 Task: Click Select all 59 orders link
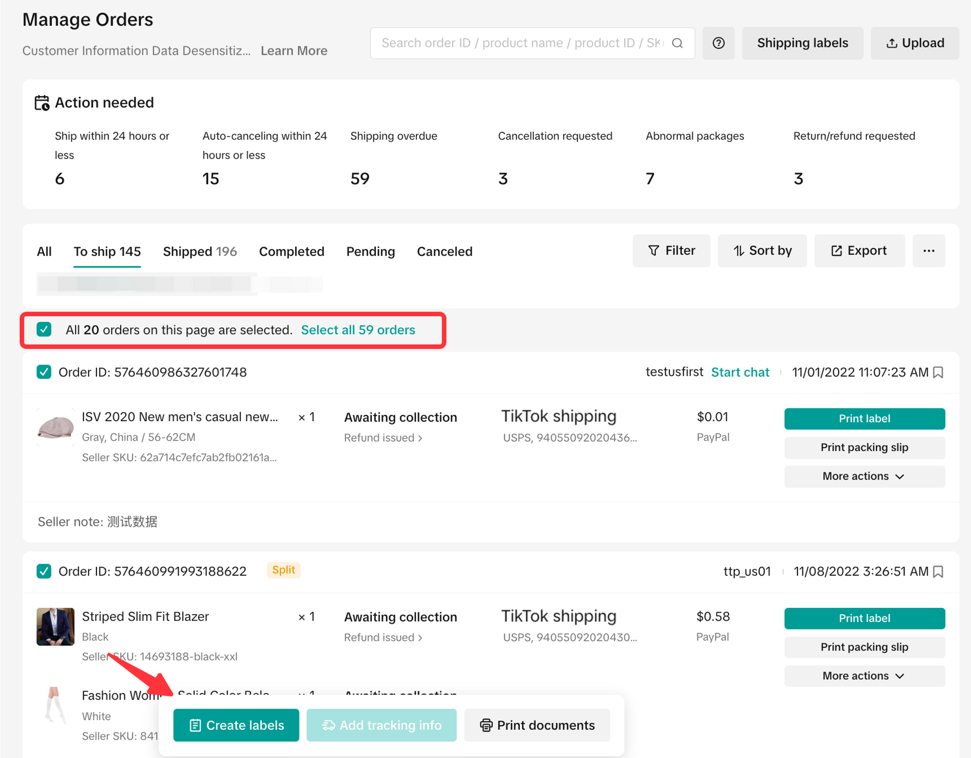click(358, 330)
